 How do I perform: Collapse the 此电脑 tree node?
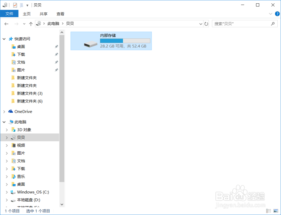[x=4, y=122]
